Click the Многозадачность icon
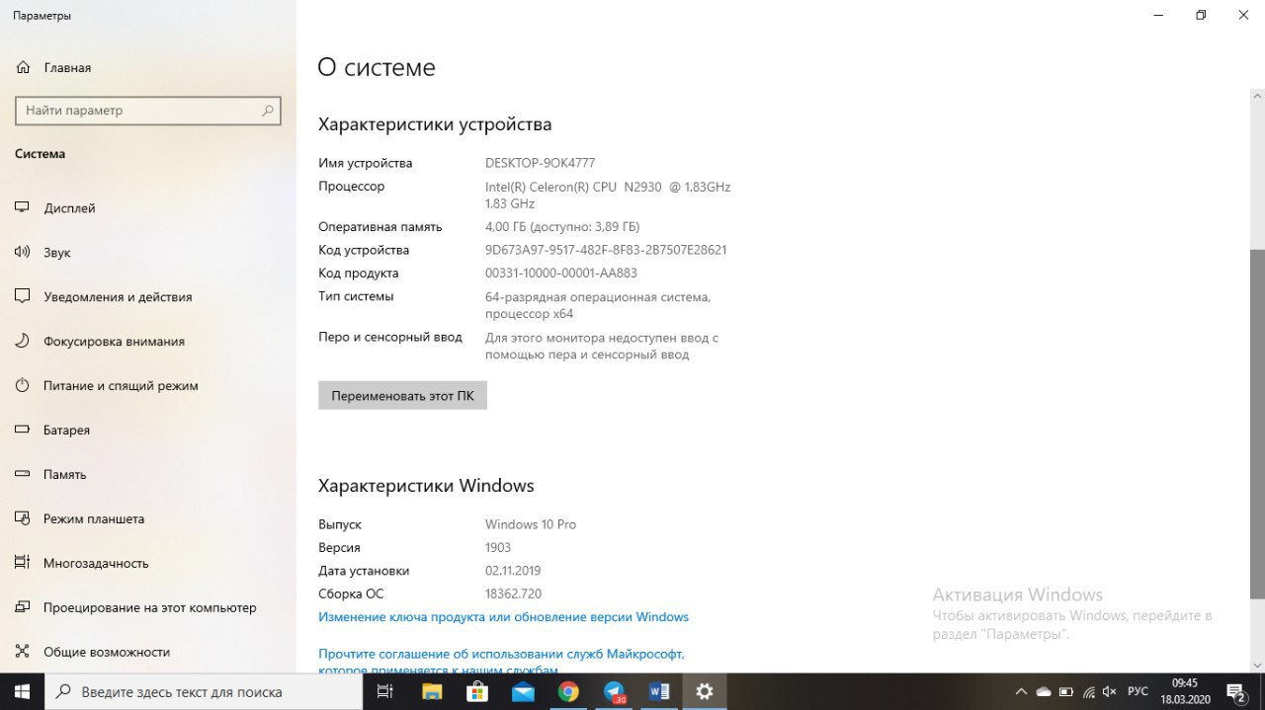The image size is (1265, 710). (x=23, y=564)
